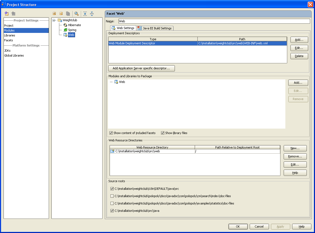Click the Project Structure title bar icon
The image size is (315, 233).
pyautogui.click(x=3, y=4)
